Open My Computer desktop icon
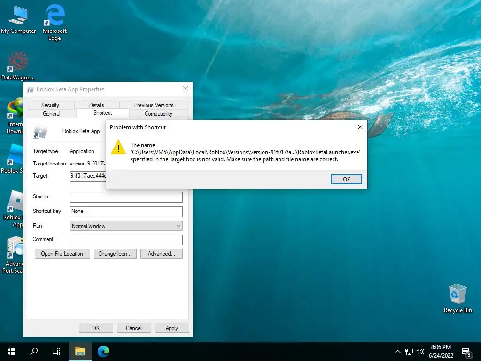481x361 pixels. tap(18, 19)
